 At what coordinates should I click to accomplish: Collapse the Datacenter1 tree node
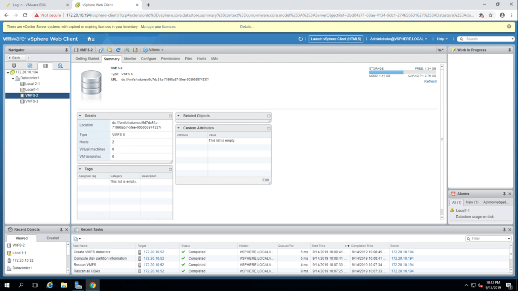coord(12,78)
